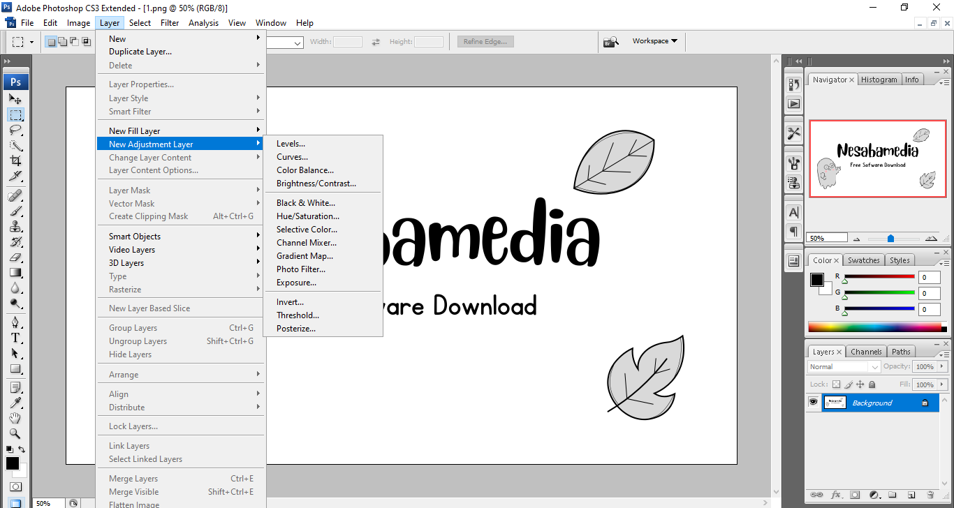Toggle the lock all padlock in Layers panel
Image resolution: width=954 pixels, height=508 pixels.
click(872, 384)
